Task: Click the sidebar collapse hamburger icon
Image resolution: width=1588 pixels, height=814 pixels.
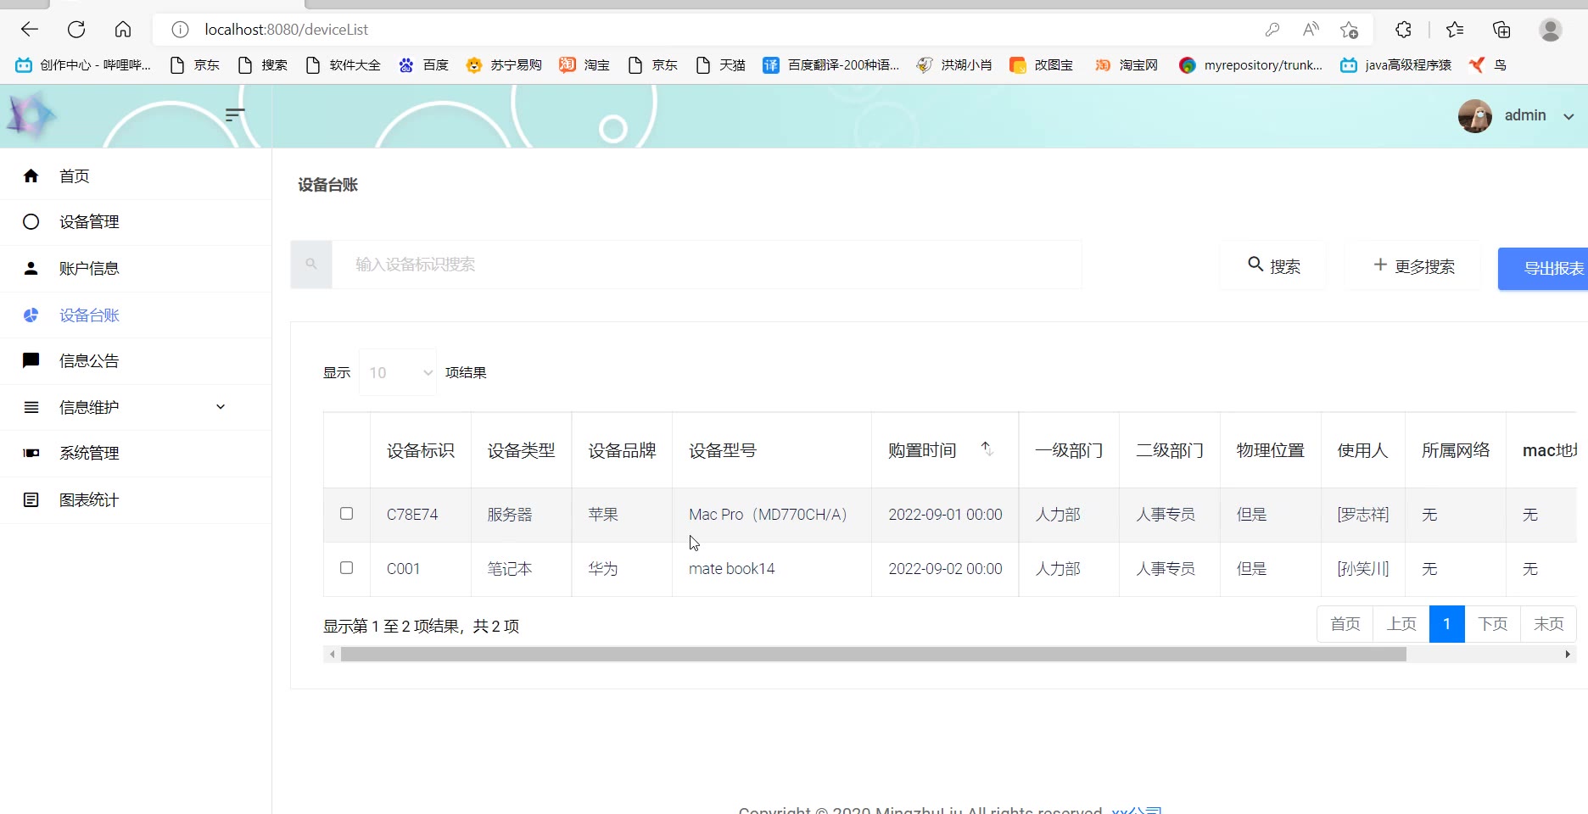Action: point(235,114)
